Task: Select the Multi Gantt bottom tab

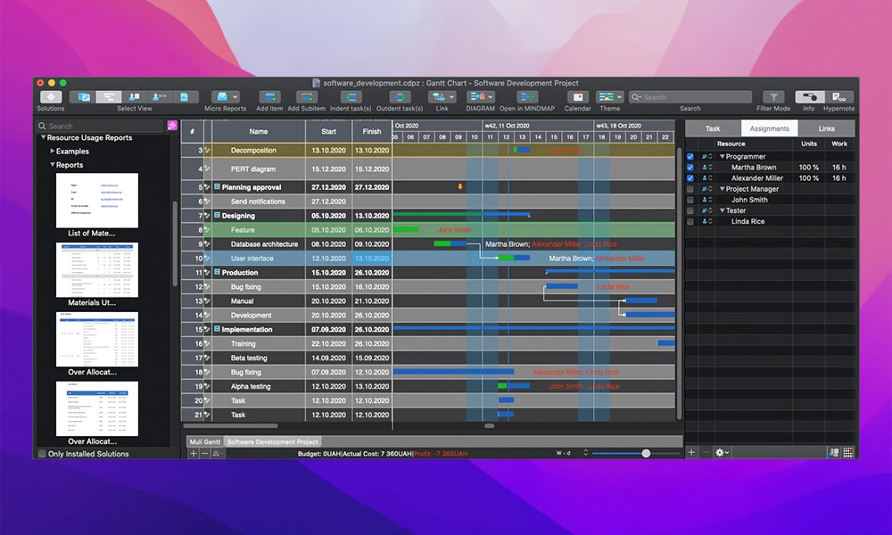Action: (x=203, y=441)
